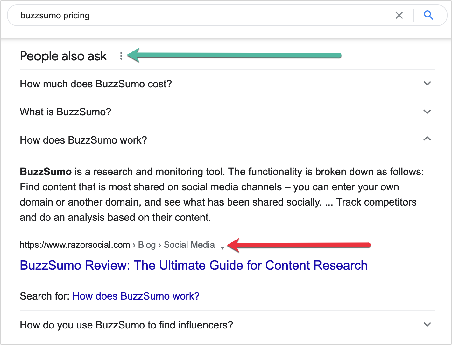Click the X to clear the search query
This screenshot has width=452, height=345.
399,15
